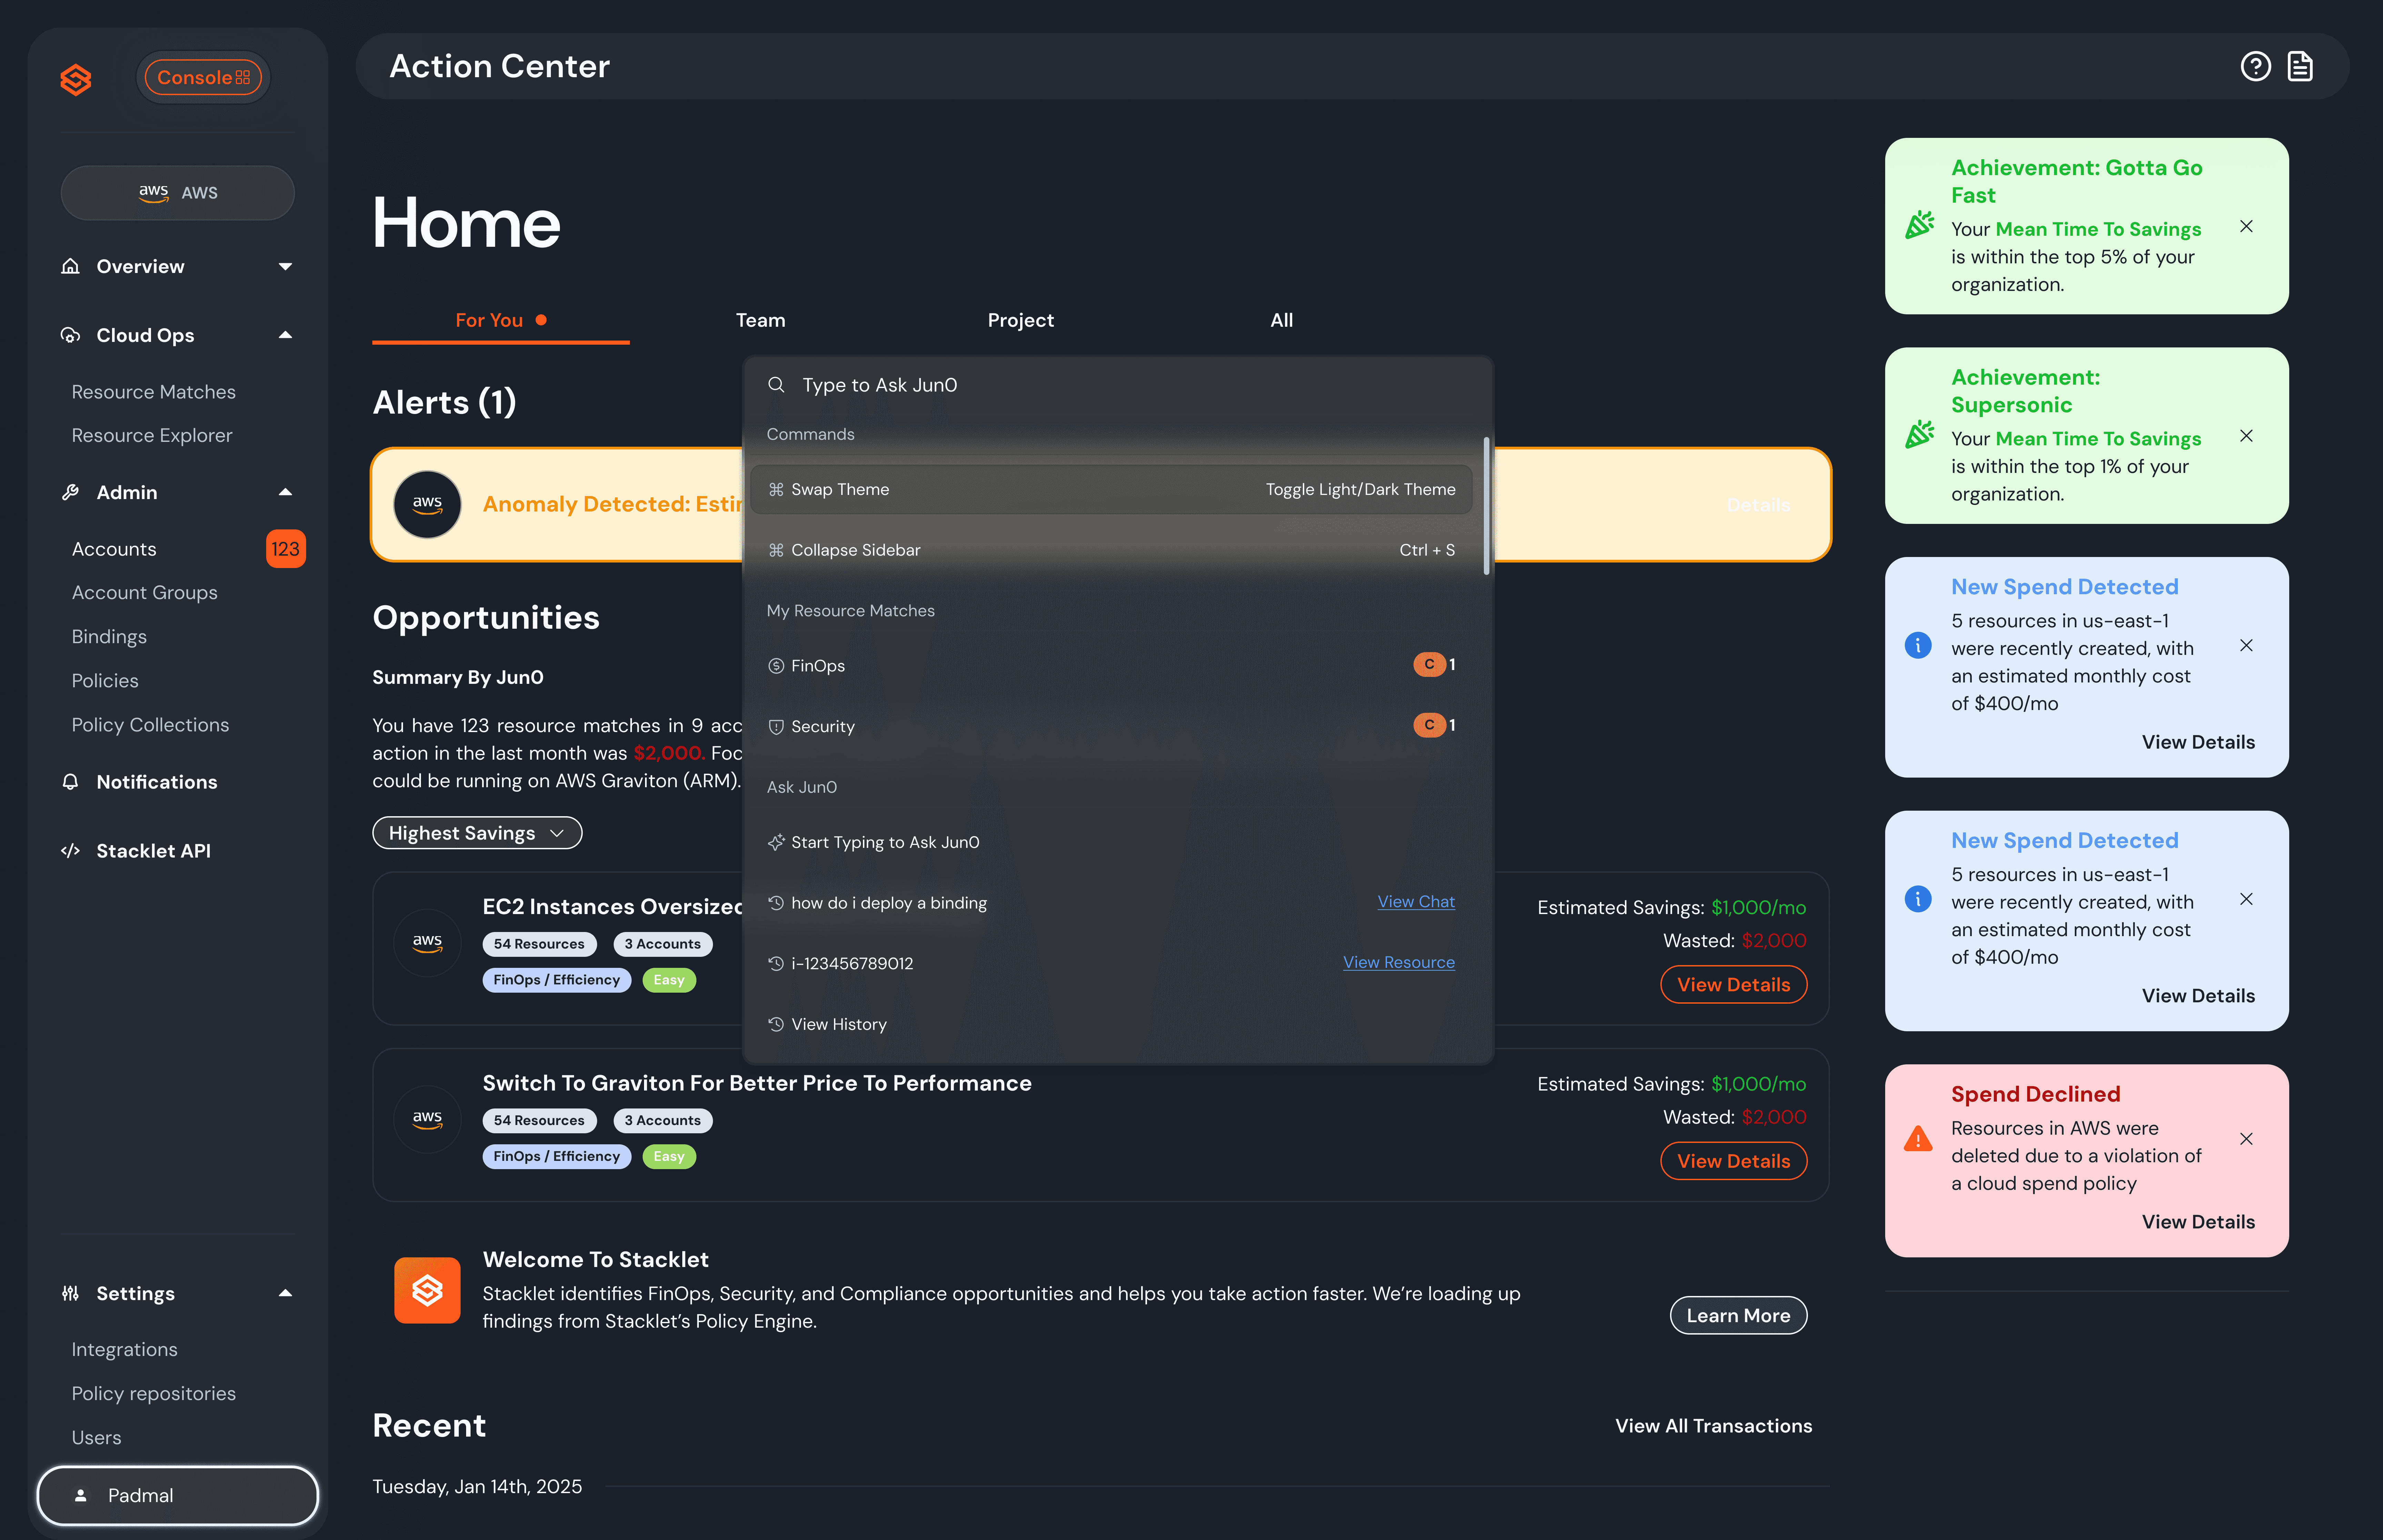
Task: Open Accounts in the Admin menu
Action: pos(114,549)
